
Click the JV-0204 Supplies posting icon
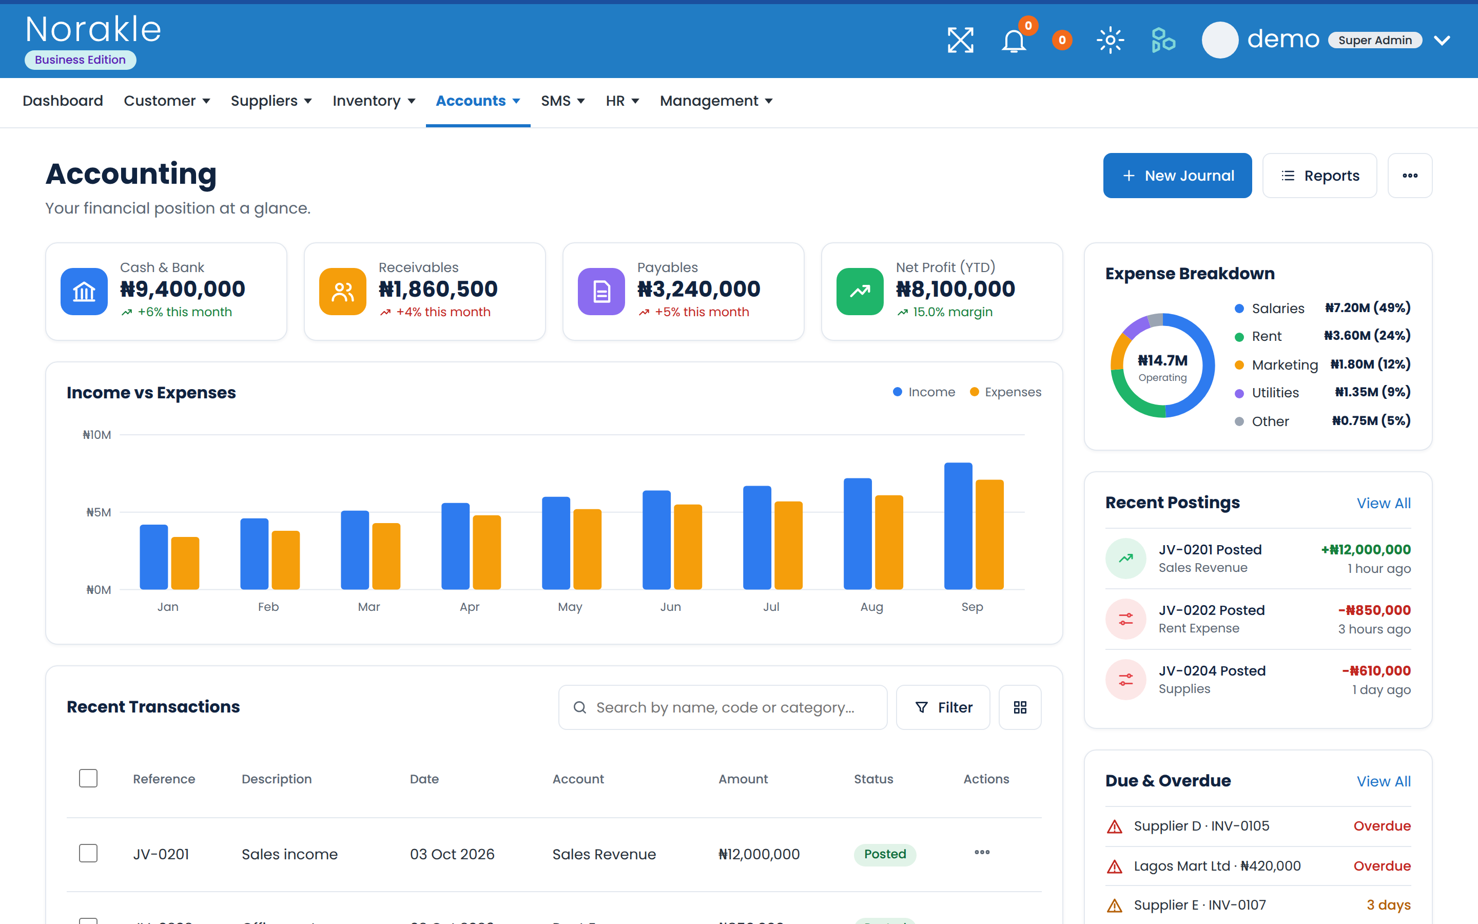(1125, 680)
